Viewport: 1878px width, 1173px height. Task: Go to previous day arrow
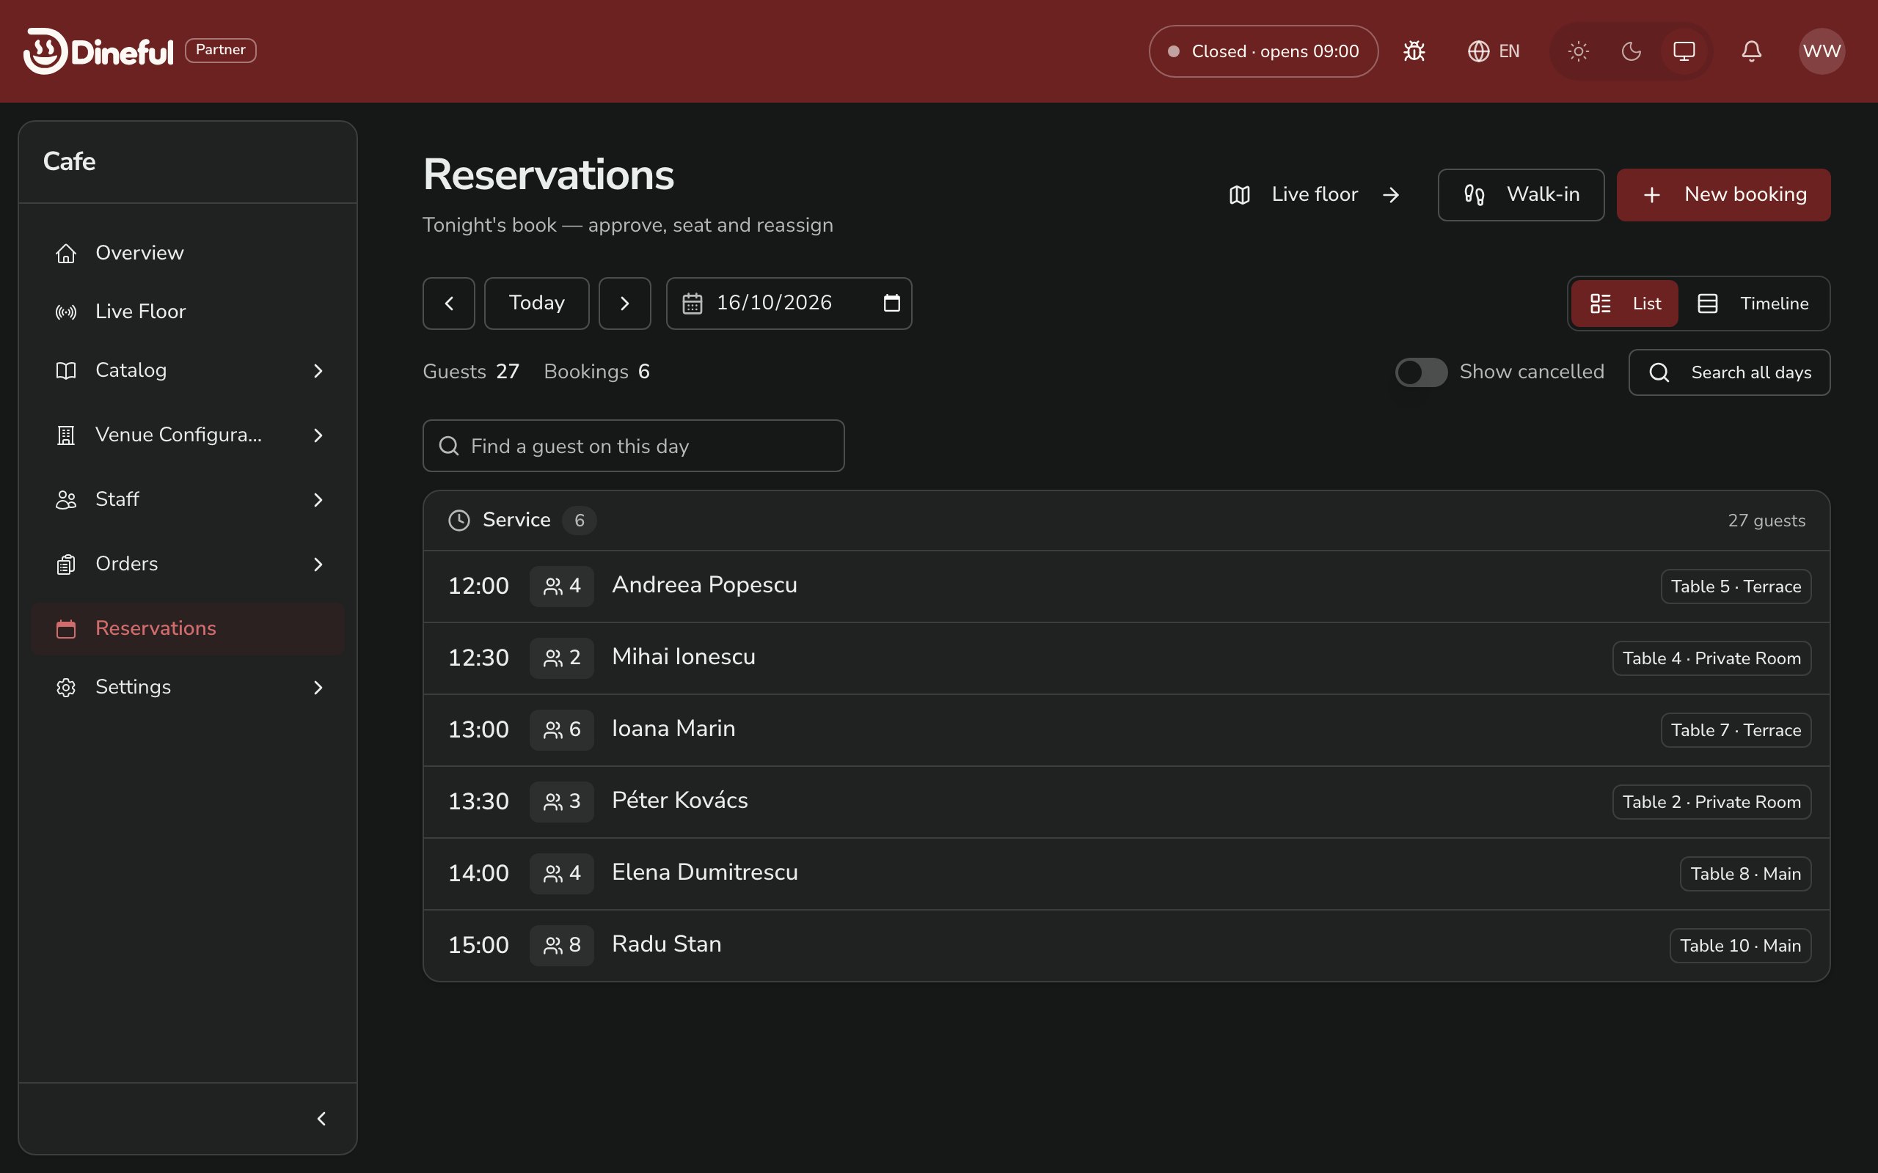coord(448,304)
